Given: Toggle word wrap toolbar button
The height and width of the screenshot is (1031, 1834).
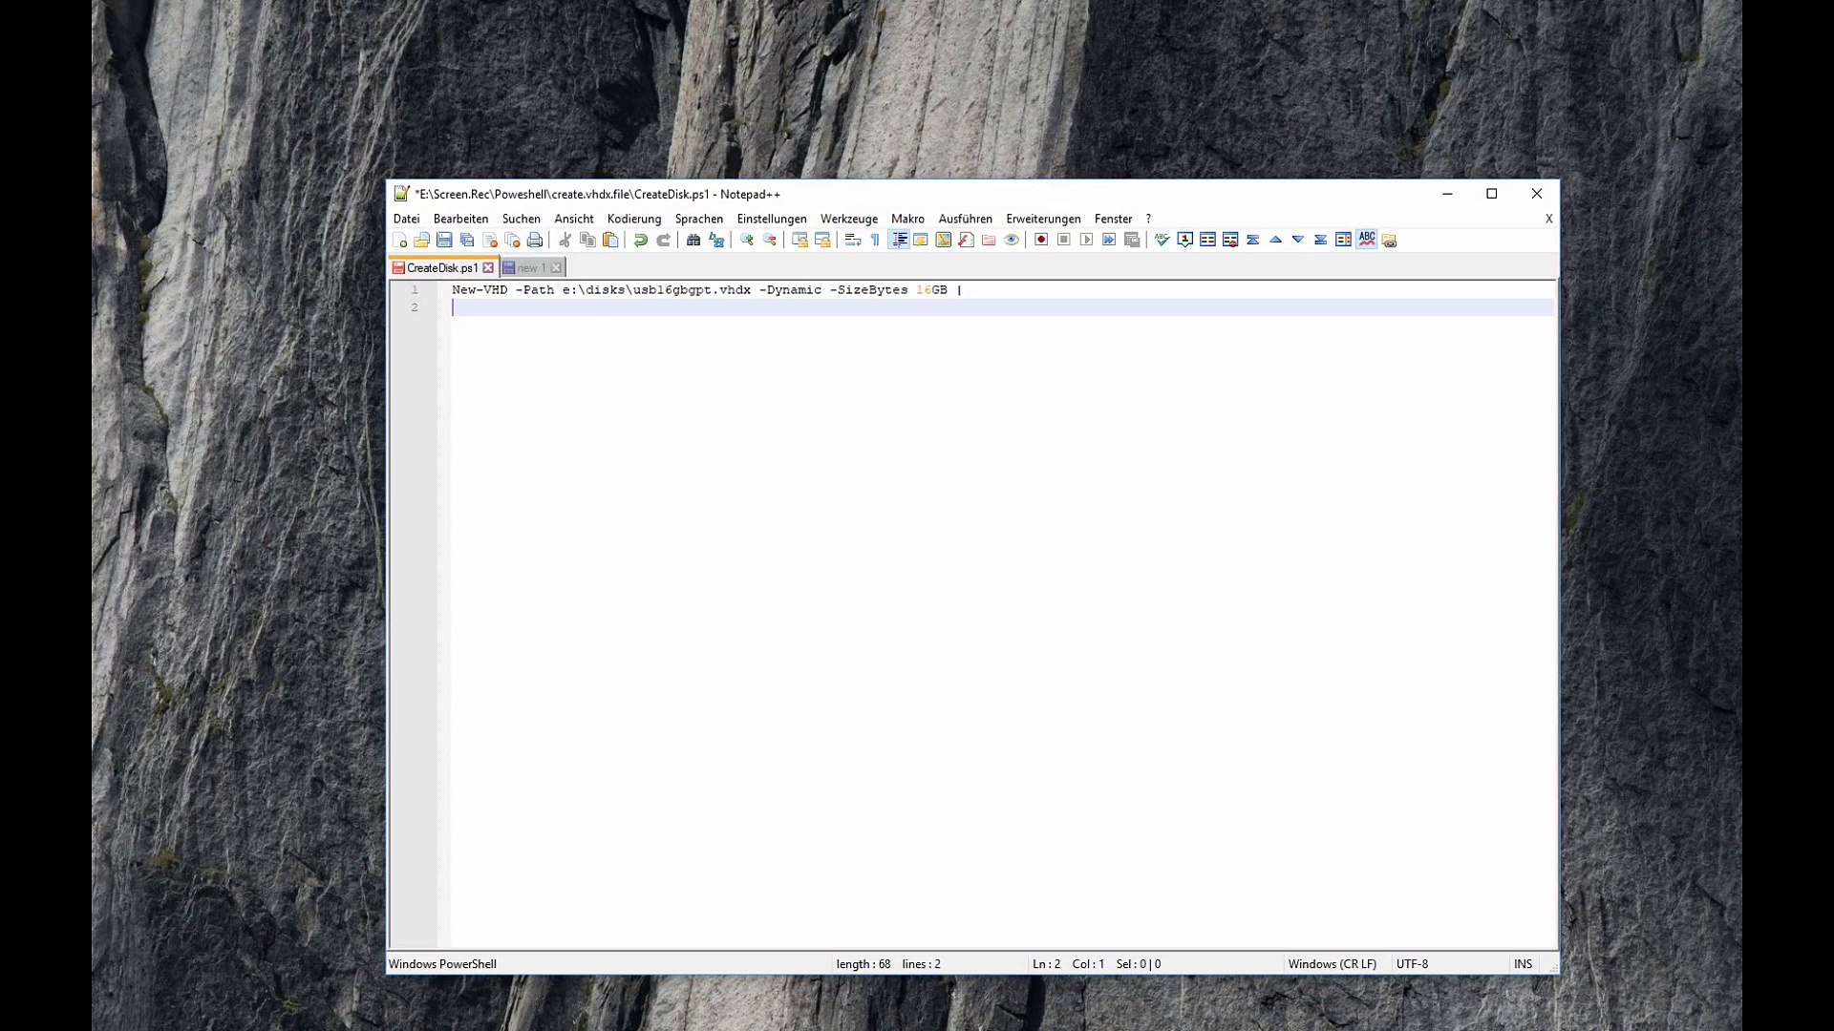Looking at the screenshot, I should (x=853, y=240).
